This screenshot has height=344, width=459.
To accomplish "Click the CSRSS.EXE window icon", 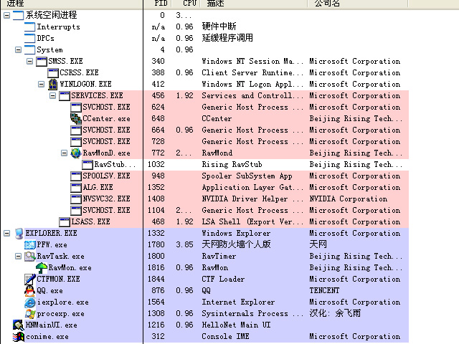I will 53,73.
